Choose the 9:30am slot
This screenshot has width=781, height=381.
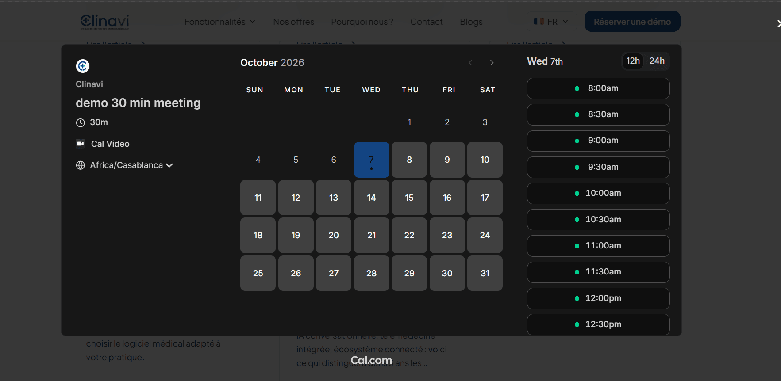point(598,167)
